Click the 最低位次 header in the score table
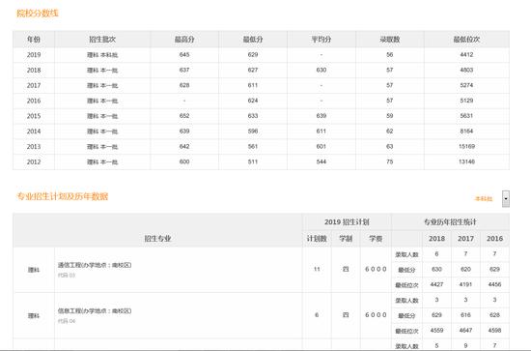 point(466,40)
